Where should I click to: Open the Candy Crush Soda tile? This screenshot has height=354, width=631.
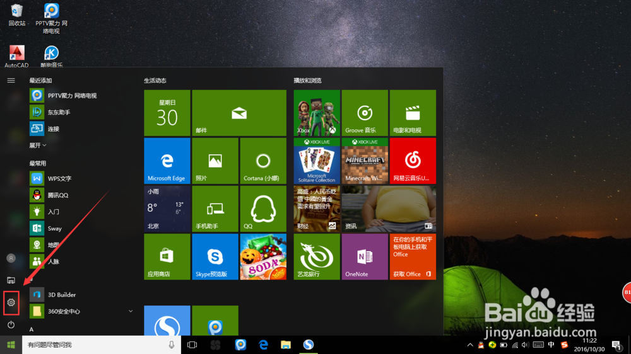click(262, 256)
